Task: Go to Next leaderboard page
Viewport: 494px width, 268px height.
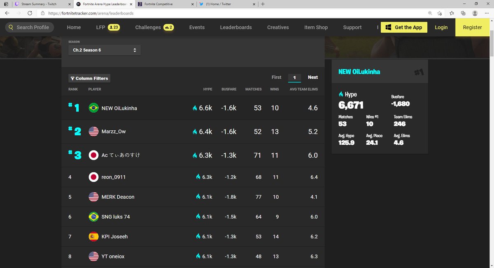Action: pyautogui.click(x=313, y=77)
